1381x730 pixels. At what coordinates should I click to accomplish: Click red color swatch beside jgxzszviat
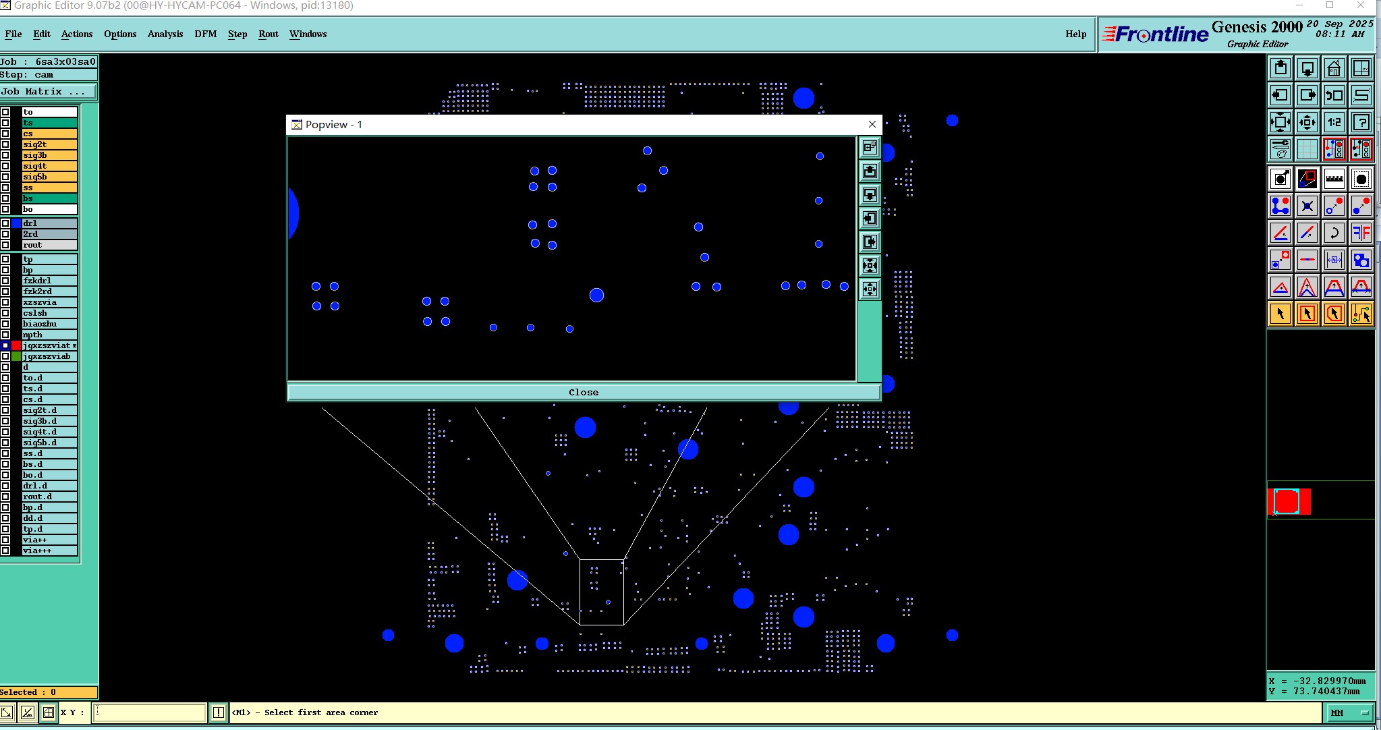coord(16,345)
